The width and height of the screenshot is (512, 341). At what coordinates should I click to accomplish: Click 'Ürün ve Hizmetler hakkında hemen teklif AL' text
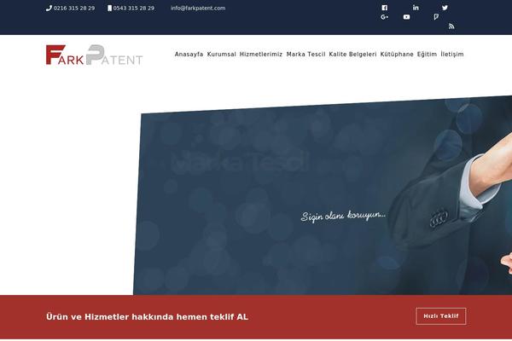147,317
